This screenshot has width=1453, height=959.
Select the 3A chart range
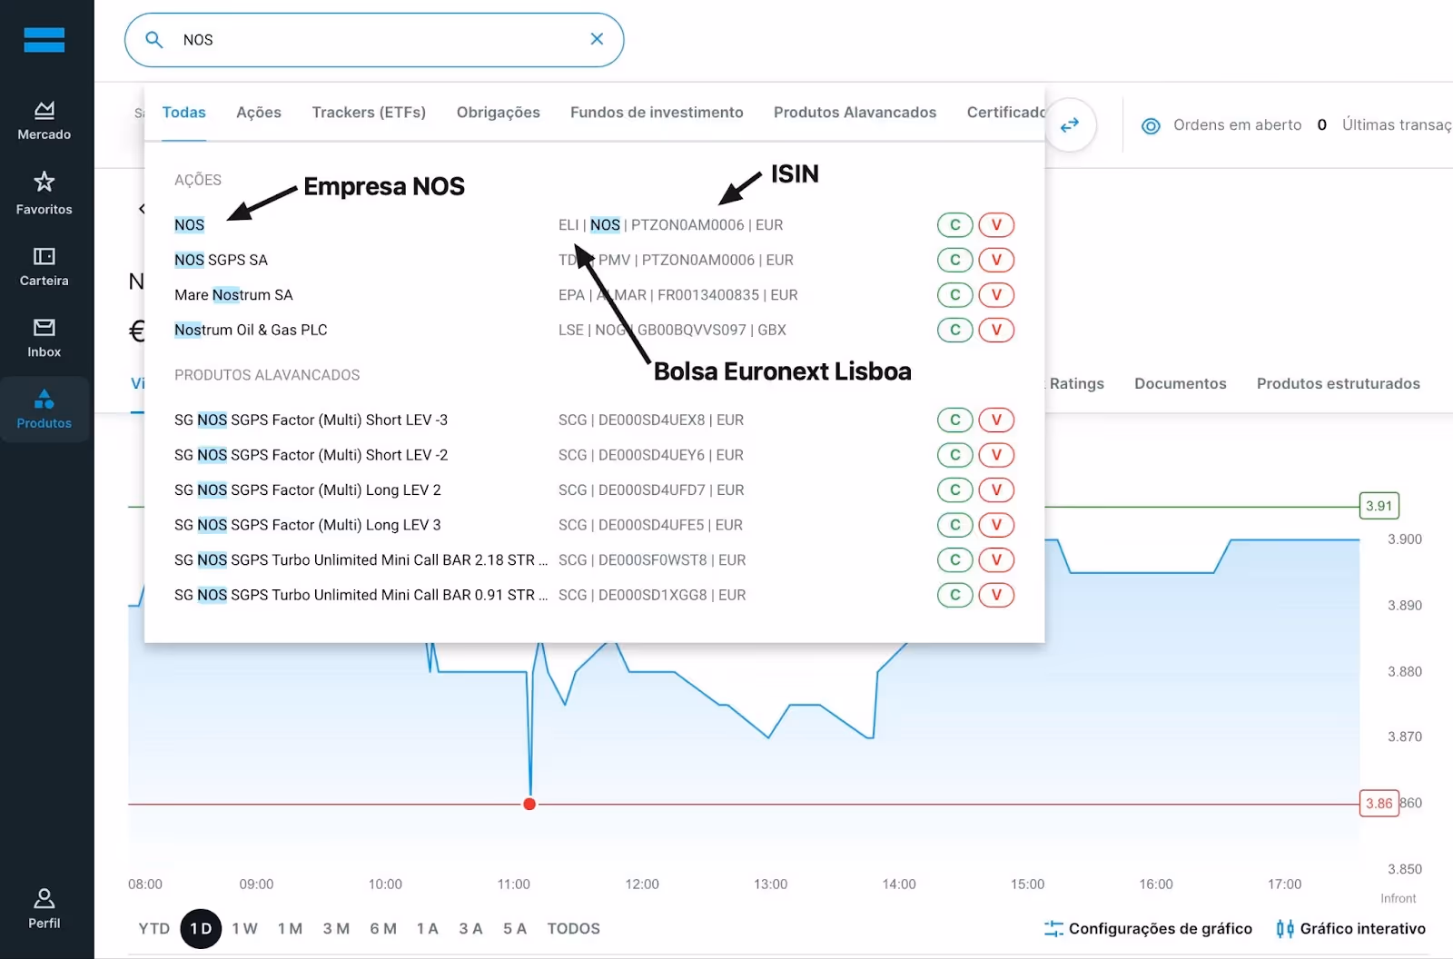coord(470,928)
